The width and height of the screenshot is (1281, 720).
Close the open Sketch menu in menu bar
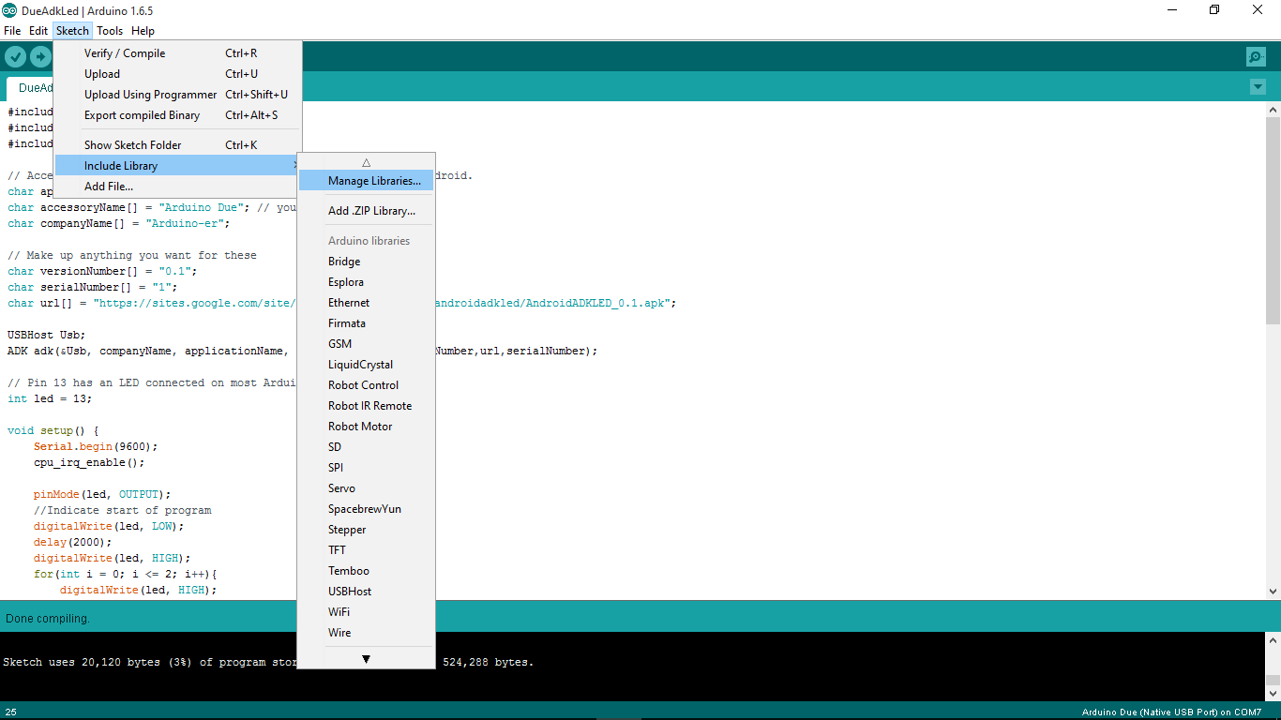click(x=72, y=31)
